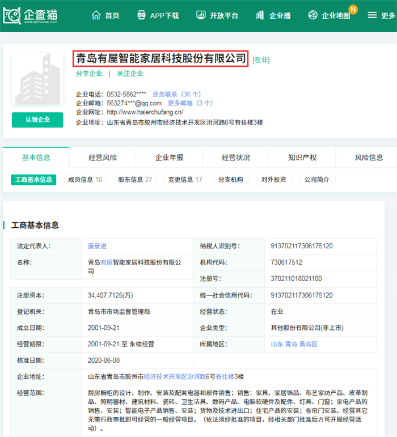Open 企业地图 in the navigation bar
397x437 pixels.
(336, 16)
